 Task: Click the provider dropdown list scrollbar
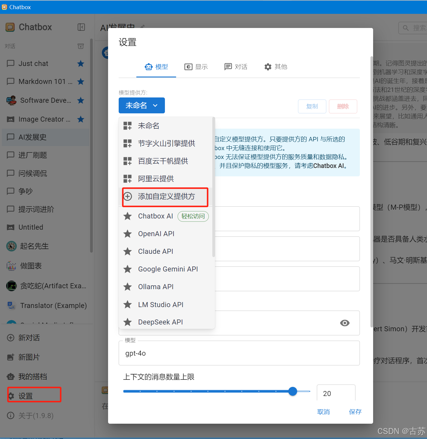pyautogui.click(x=214, y=187)
